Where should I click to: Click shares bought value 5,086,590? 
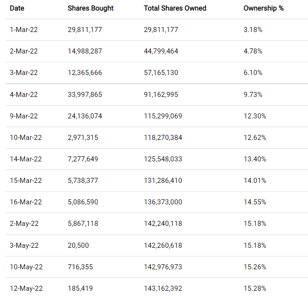click(83, 202)
